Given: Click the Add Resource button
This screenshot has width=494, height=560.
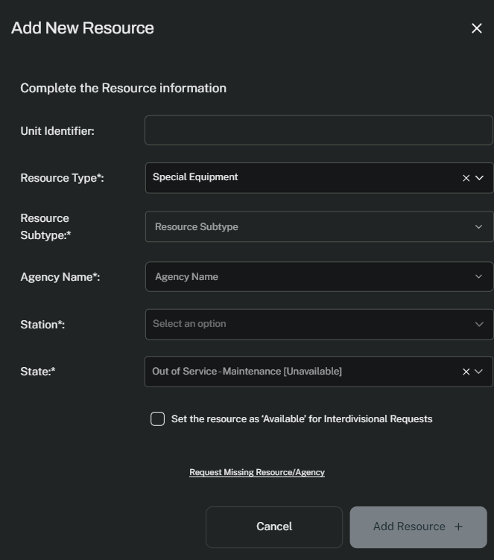Looking at the screenshot, I should pos(418,526).
